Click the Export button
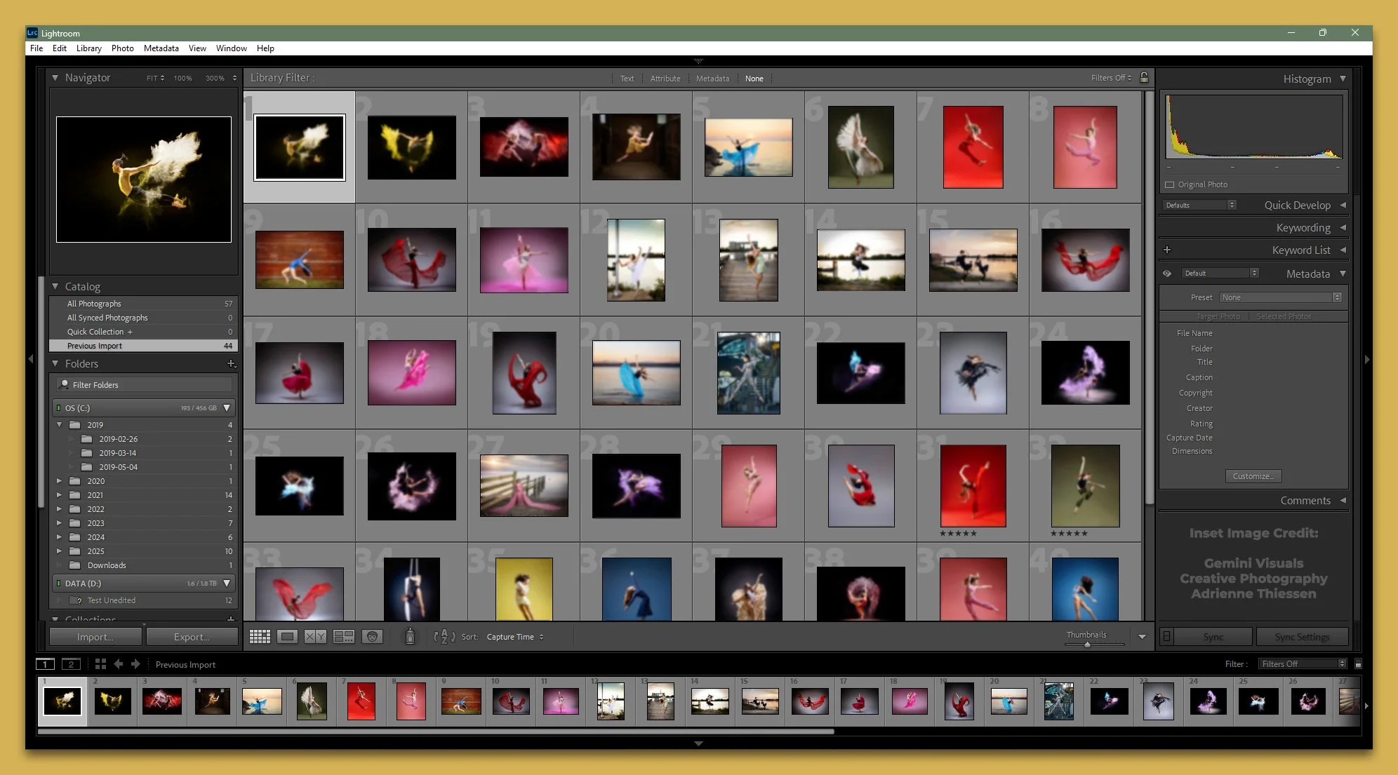 (x=192, y=637)
